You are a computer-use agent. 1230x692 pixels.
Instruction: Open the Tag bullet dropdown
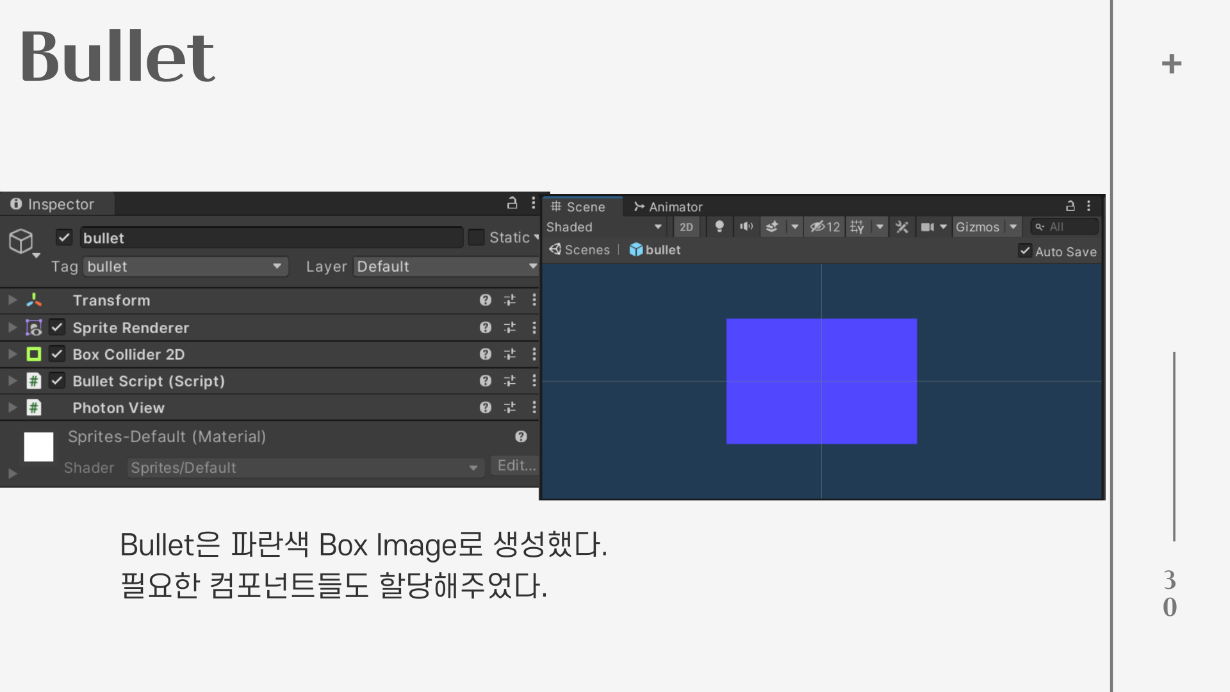click(x=186, y=267)
